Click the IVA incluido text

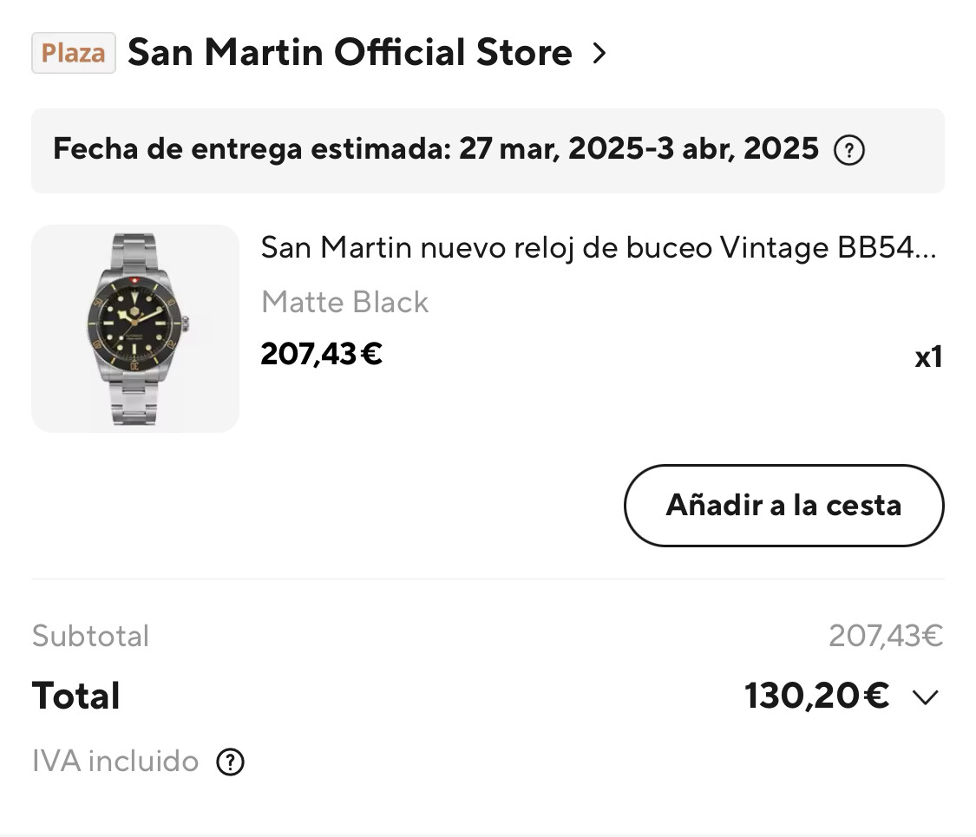click(115, 762)
